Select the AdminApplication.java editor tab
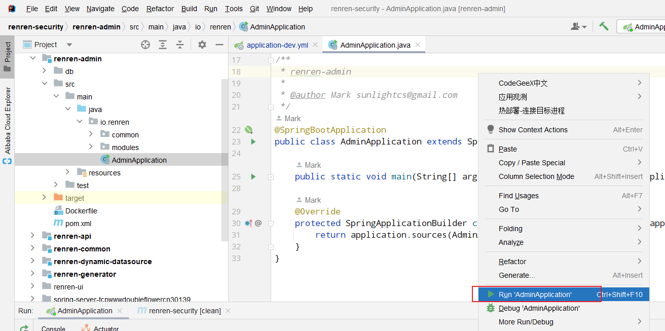665x331 pixels. (x=375, y=45)
